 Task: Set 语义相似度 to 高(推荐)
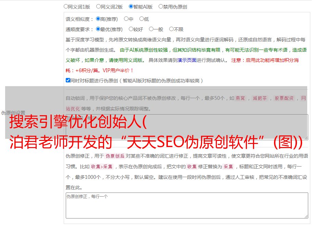[x=98, y=19]
